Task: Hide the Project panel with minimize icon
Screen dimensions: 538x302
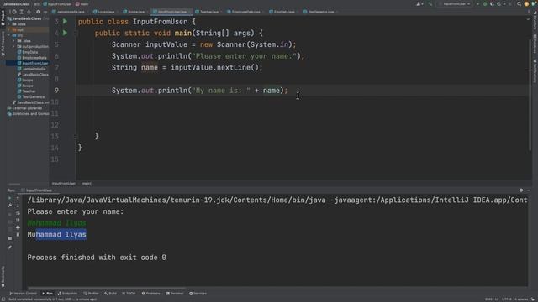Action: coord(45,12)
